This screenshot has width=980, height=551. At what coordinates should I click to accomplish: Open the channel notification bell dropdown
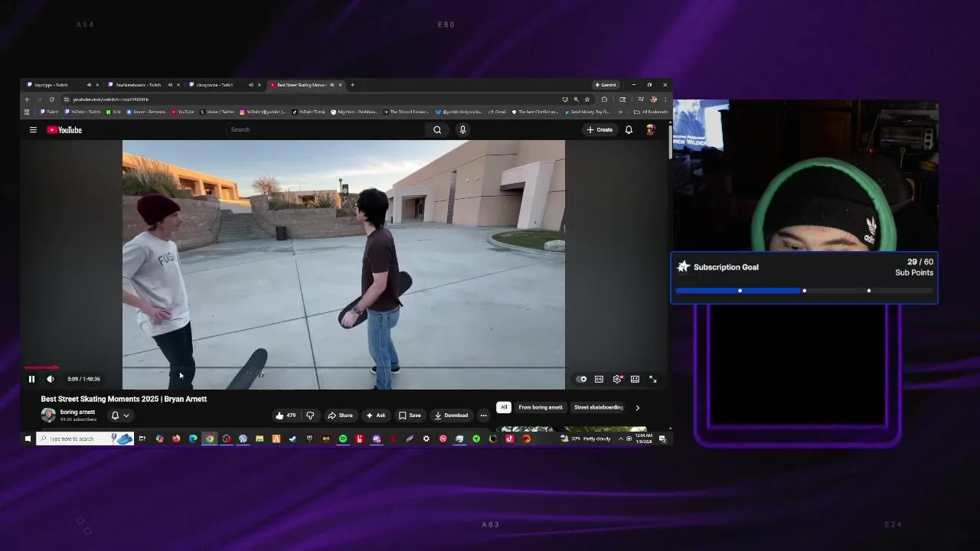(120, 416)
